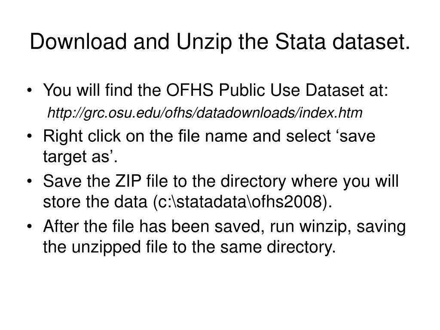The width and height of the screenshot is (440, 330).
Task: Open the grc.osu.edu datadownloads URL
Action: click(205, 113)
